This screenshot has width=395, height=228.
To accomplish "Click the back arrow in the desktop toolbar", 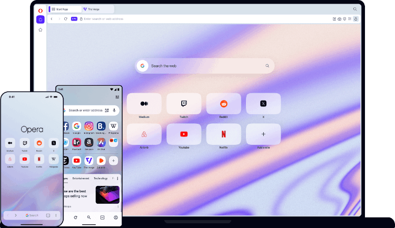I will [51, 19].
